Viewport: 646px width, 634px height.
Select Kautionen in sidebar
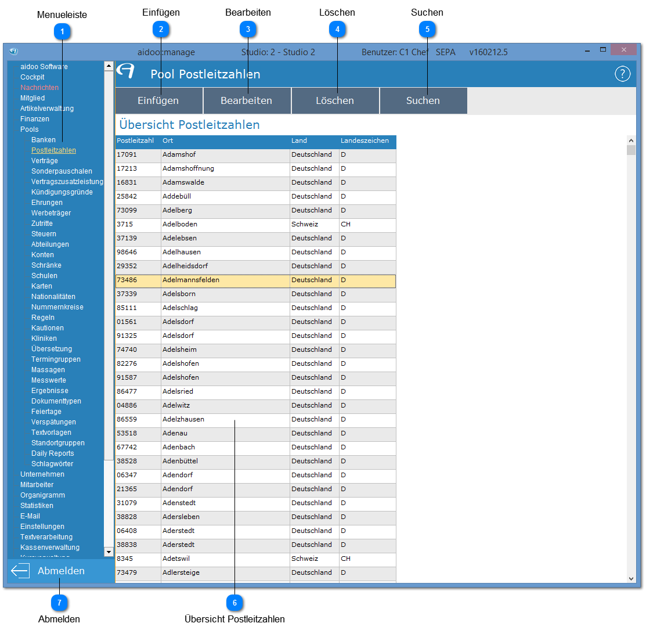coord(48,328)
